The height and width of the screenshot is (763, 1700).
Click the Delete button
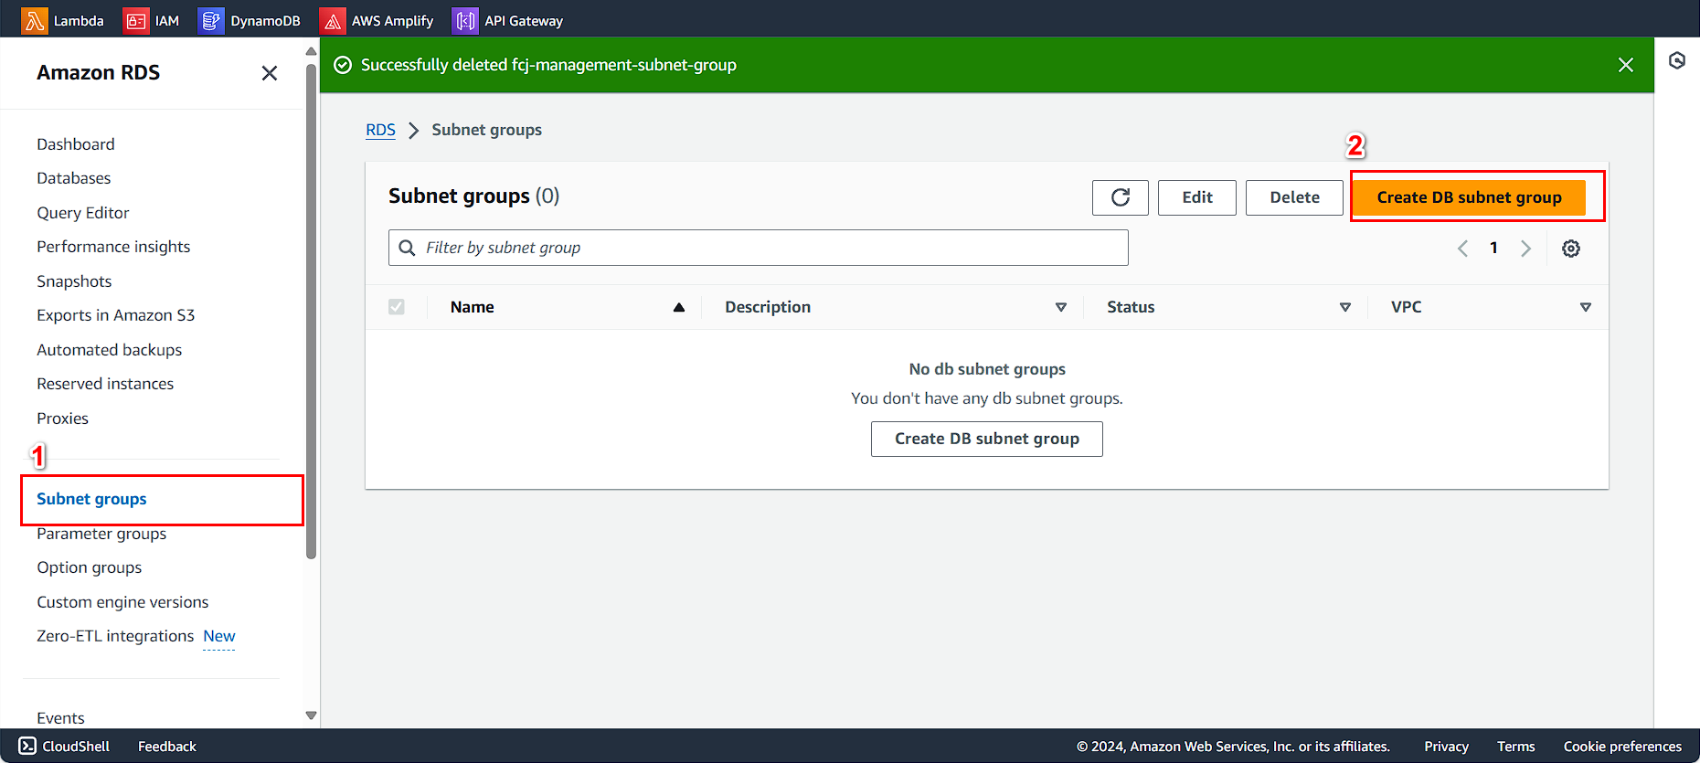pyautogui.click(x=1294, y=197)
